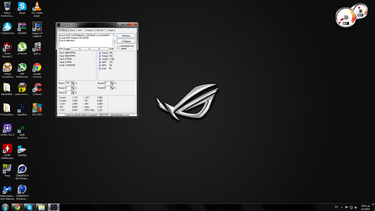
Task: Open the Speccy shortcut
Action: click(37, 48)
